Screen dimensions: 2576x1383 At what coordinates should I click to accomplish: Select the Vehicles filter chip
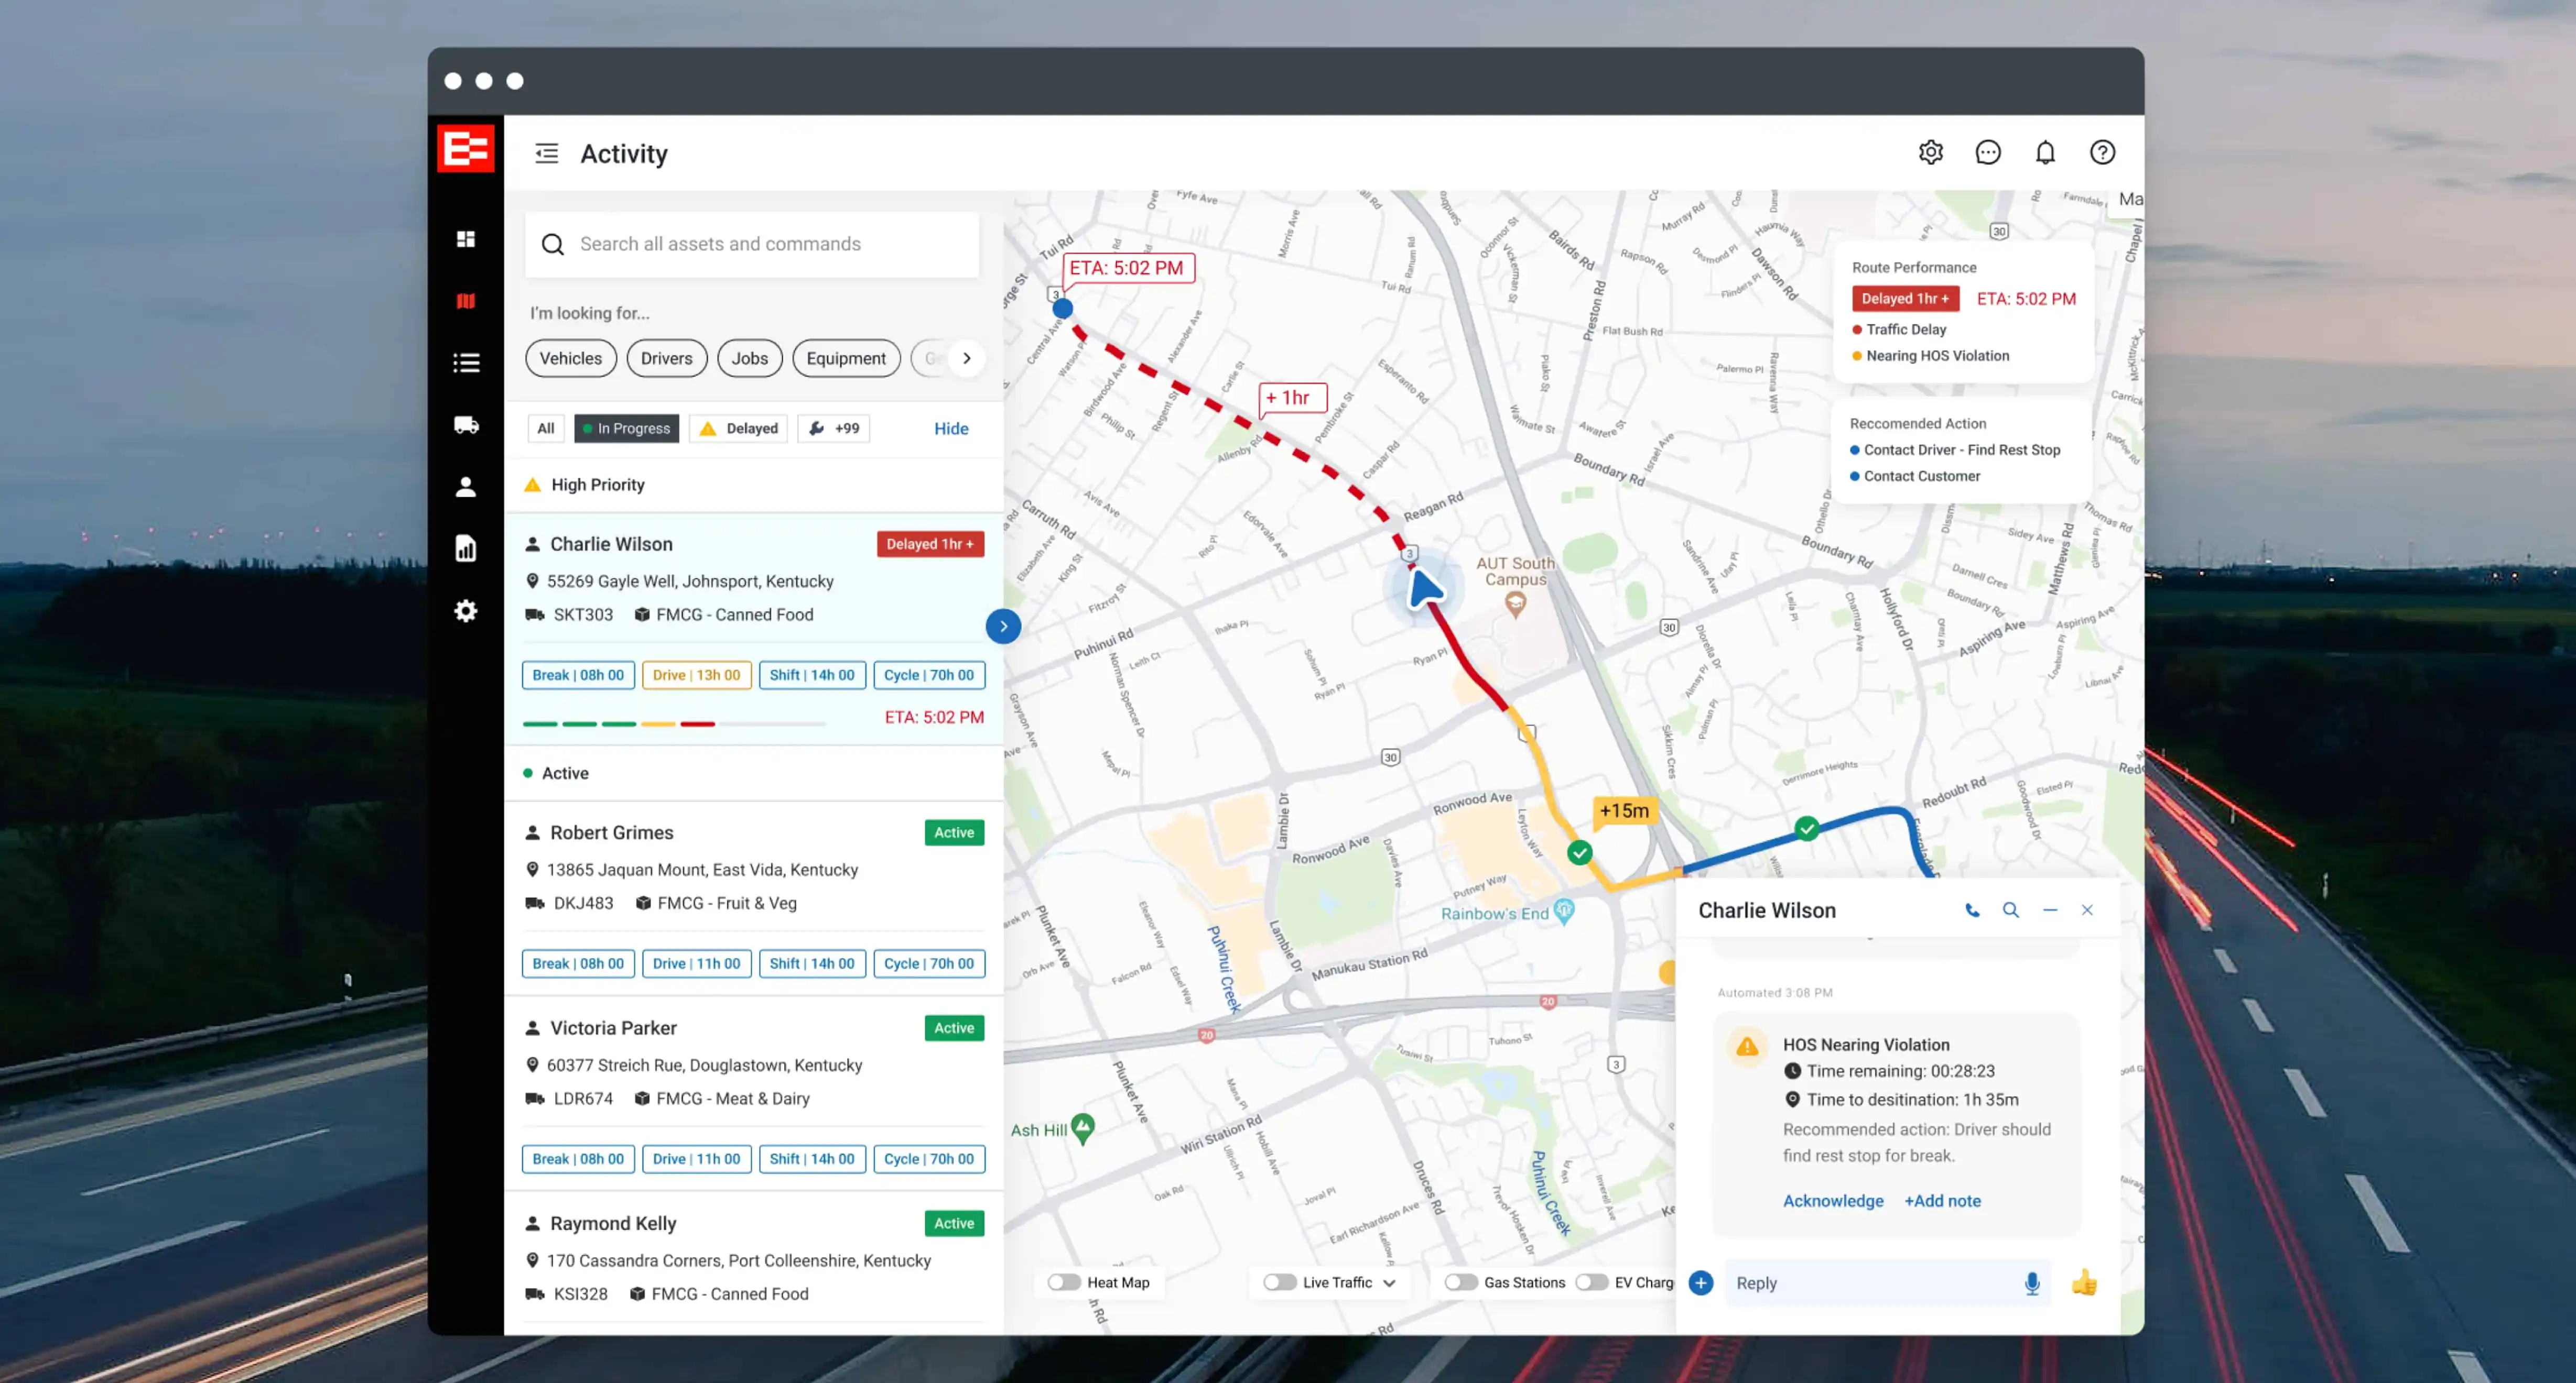click(x=571, y=359)
